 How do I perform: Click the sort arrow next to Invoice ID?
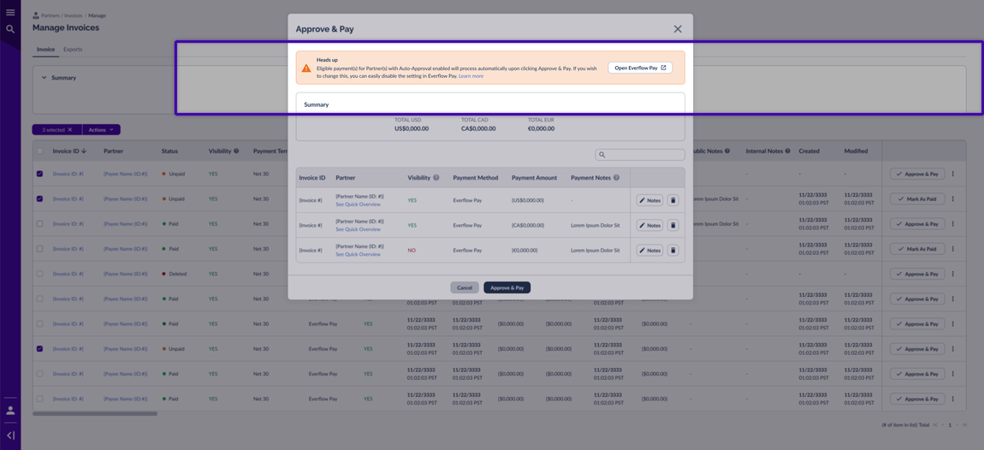84,151
